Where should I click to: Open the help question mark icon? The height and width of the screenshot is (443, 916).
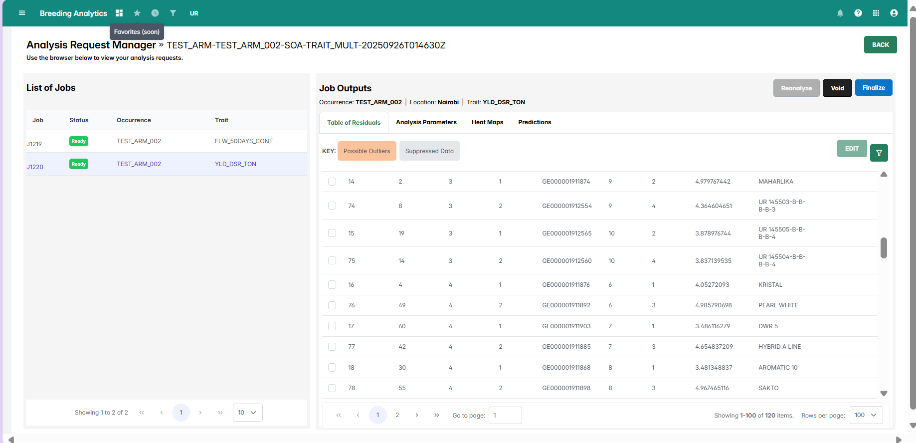coord(858,13)
